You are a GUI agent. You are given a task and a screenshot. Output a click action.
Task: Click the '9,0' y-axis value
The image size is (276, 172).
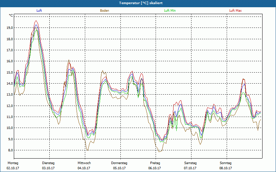point(11,139)
